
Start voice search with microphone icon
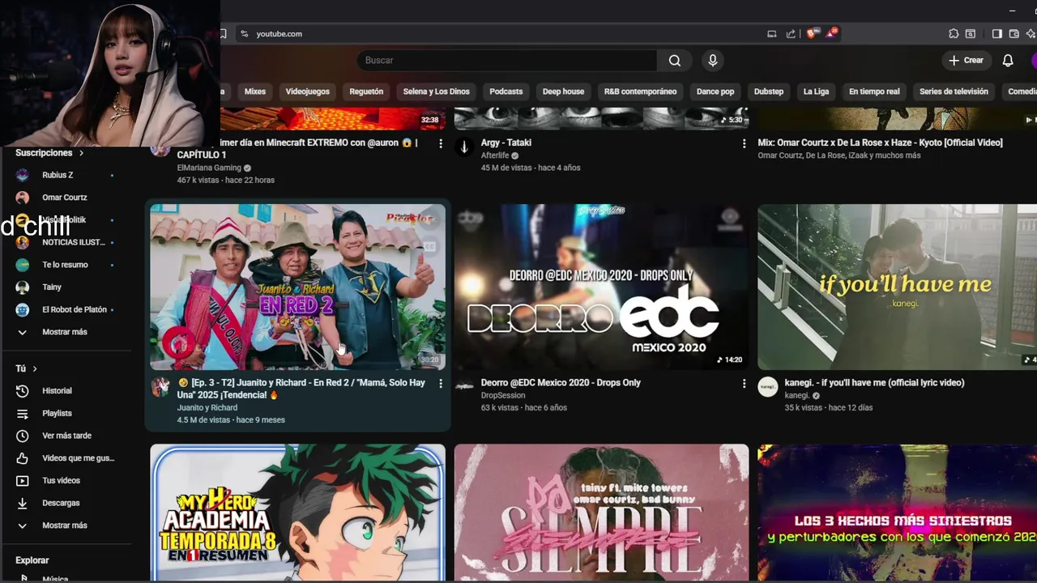(x=713, y=61)
